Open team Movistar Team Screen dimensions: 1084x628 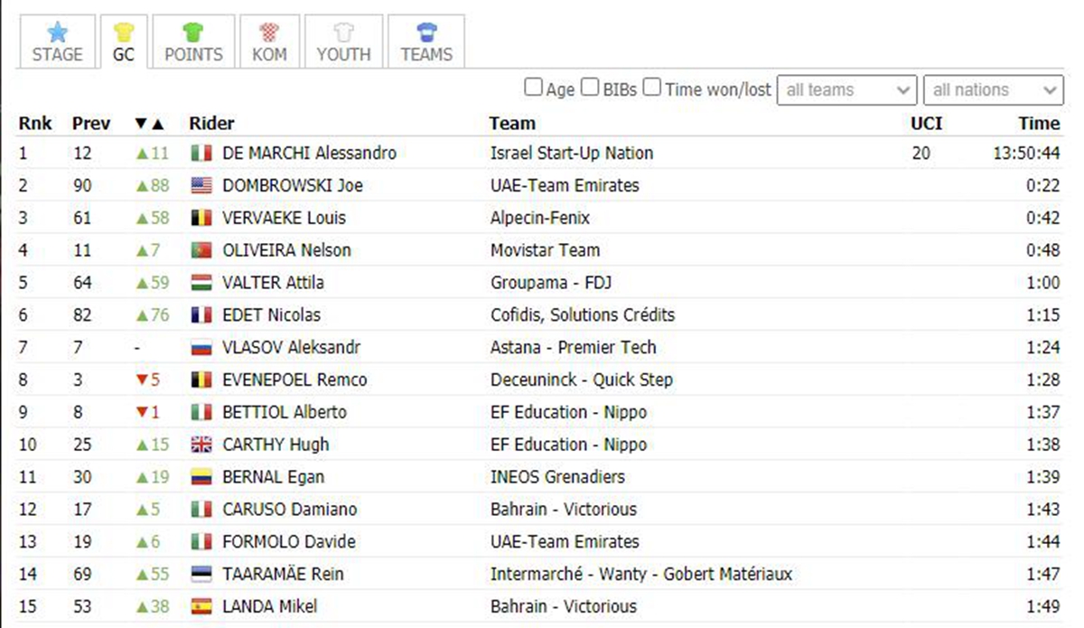point(545,250)
